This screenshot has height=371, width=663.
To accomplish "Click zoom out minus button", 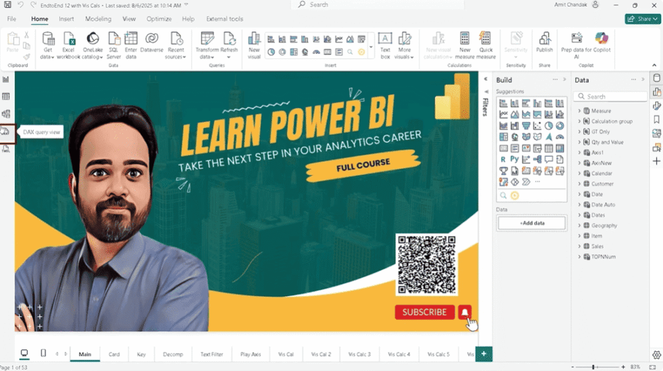I will tap(572, 367).
